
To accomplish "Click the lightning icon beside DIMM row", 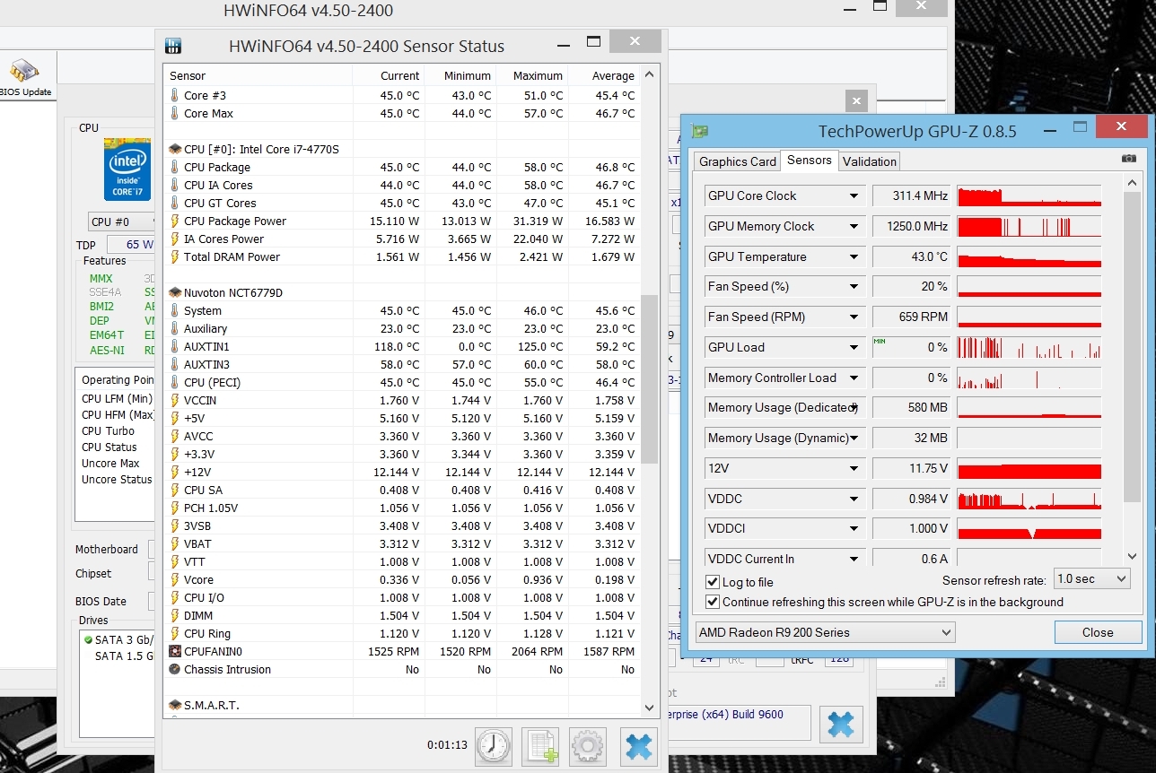I will coord(174,615).
